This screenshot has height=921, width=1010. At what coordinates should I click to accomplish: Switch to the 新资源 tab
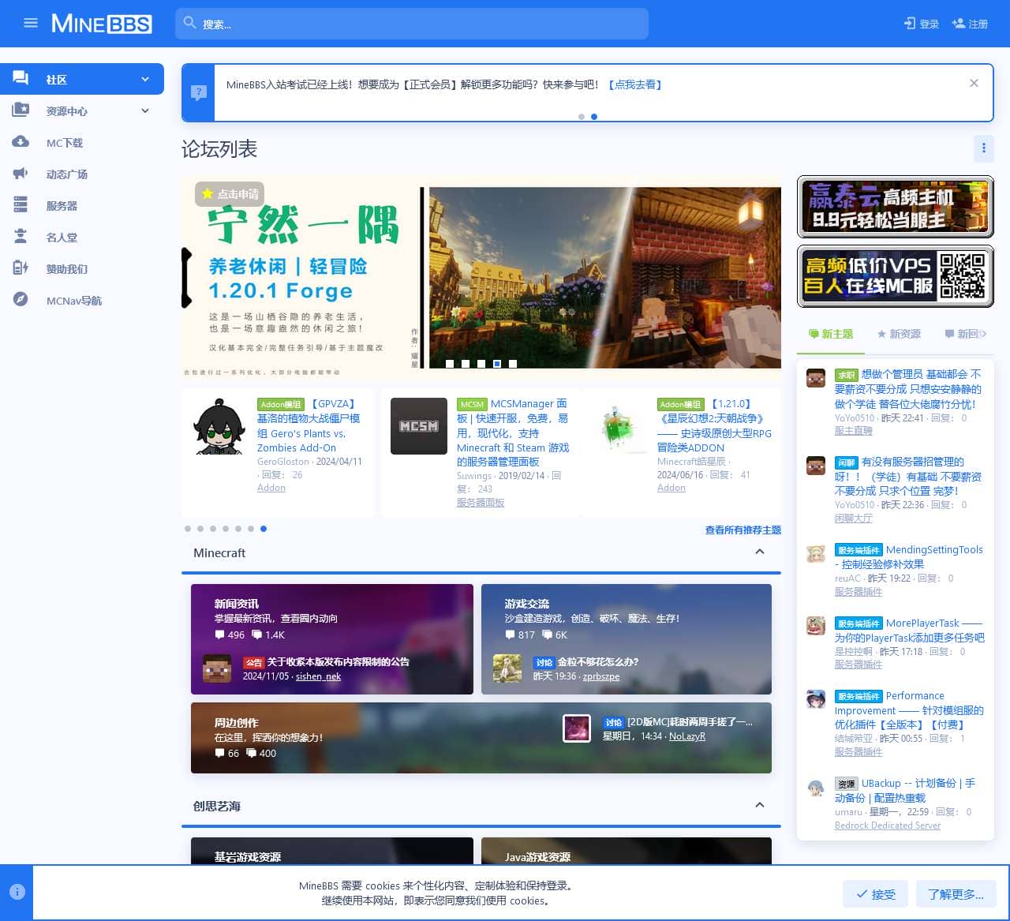pos(899,334)
